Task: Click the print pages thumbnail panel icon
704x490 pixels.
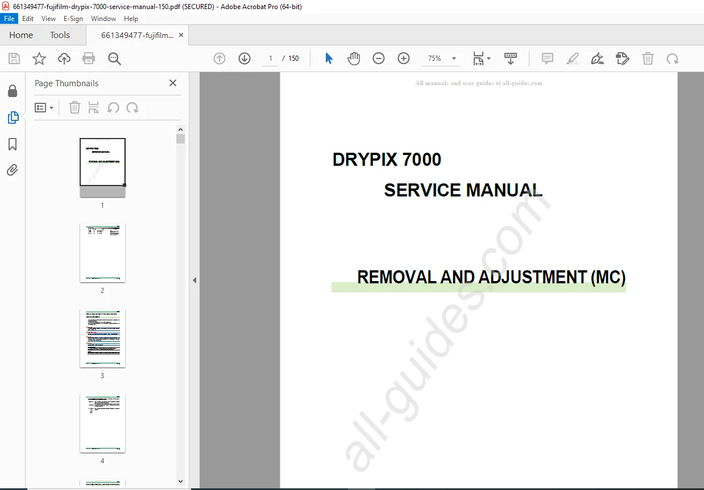Action: coord(94,108)
